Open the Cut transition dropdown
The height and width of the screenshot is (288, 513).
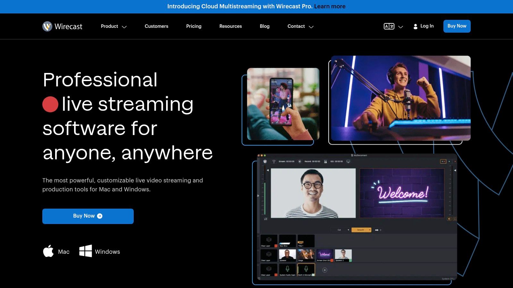[x=340, y=230]
